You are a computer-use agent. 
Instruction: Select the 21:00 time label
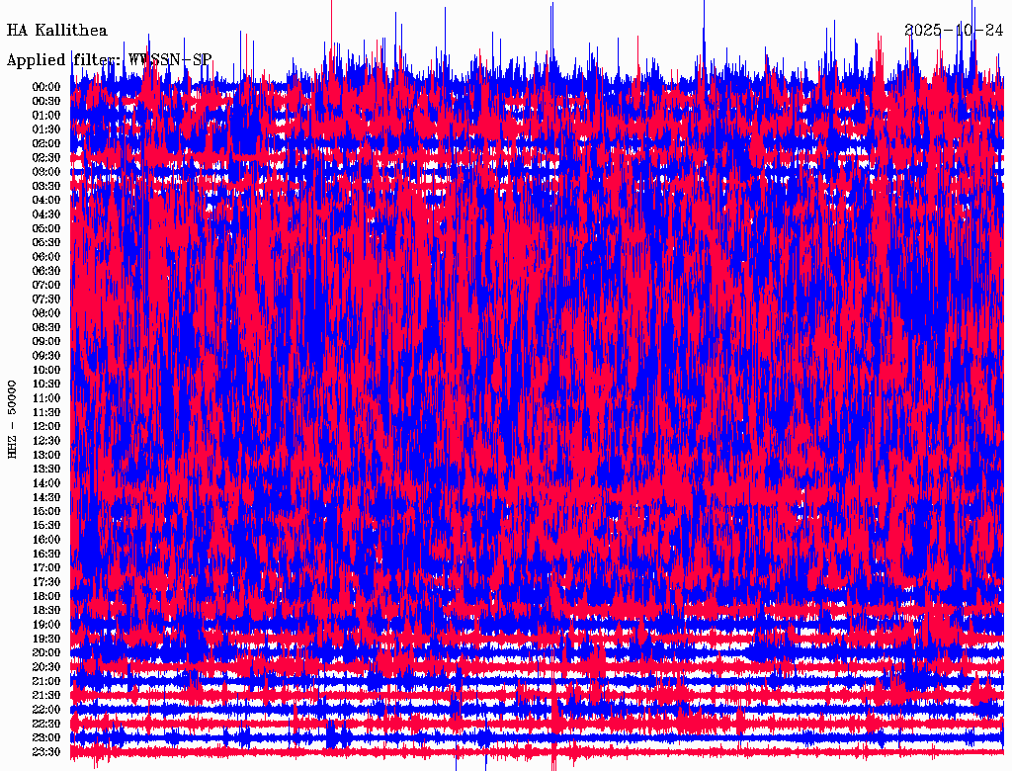click(x=46, y=681)
